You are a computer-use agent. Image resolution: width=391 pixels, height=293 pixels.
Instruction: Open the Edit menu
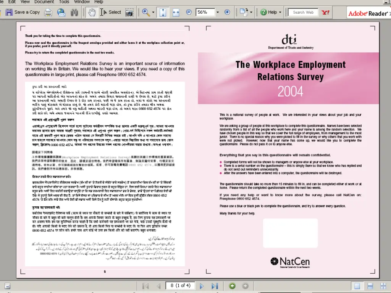(x=12, y=2)
